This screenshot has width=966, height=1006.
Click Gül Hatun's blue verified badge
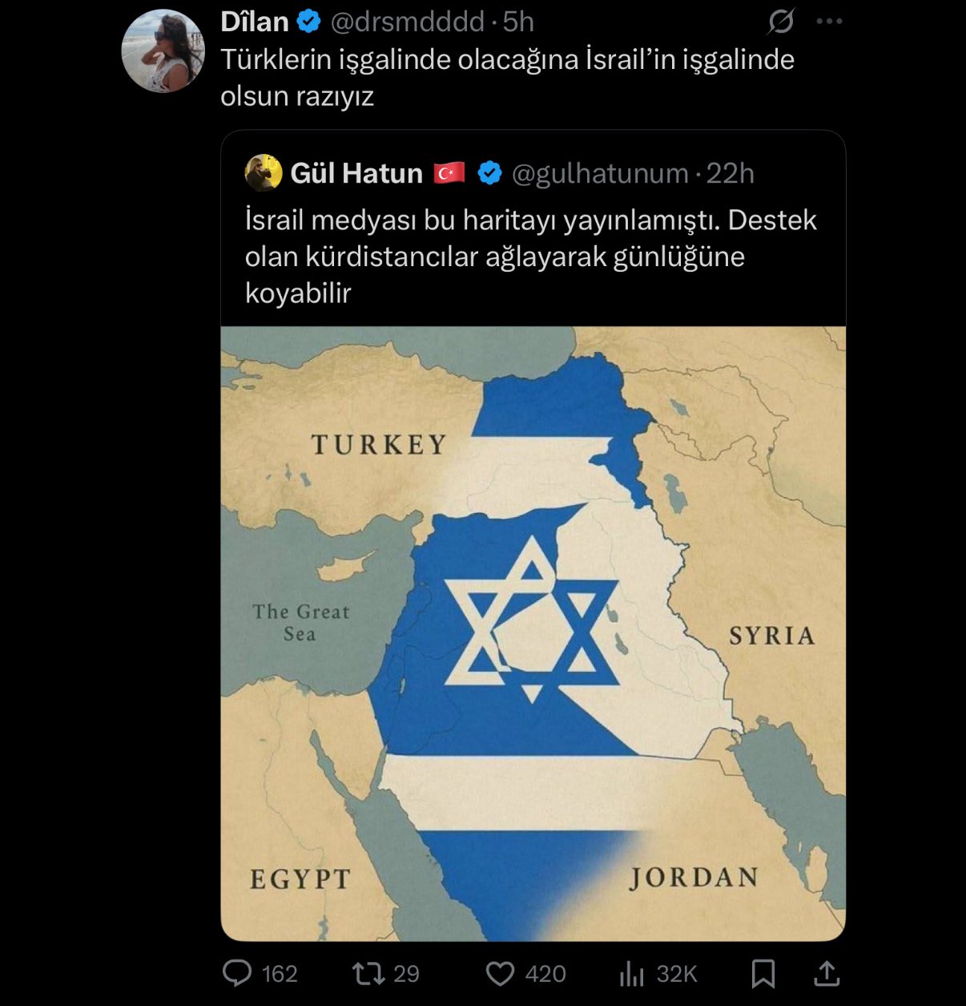pyautogui.click(x=490, y=173)
